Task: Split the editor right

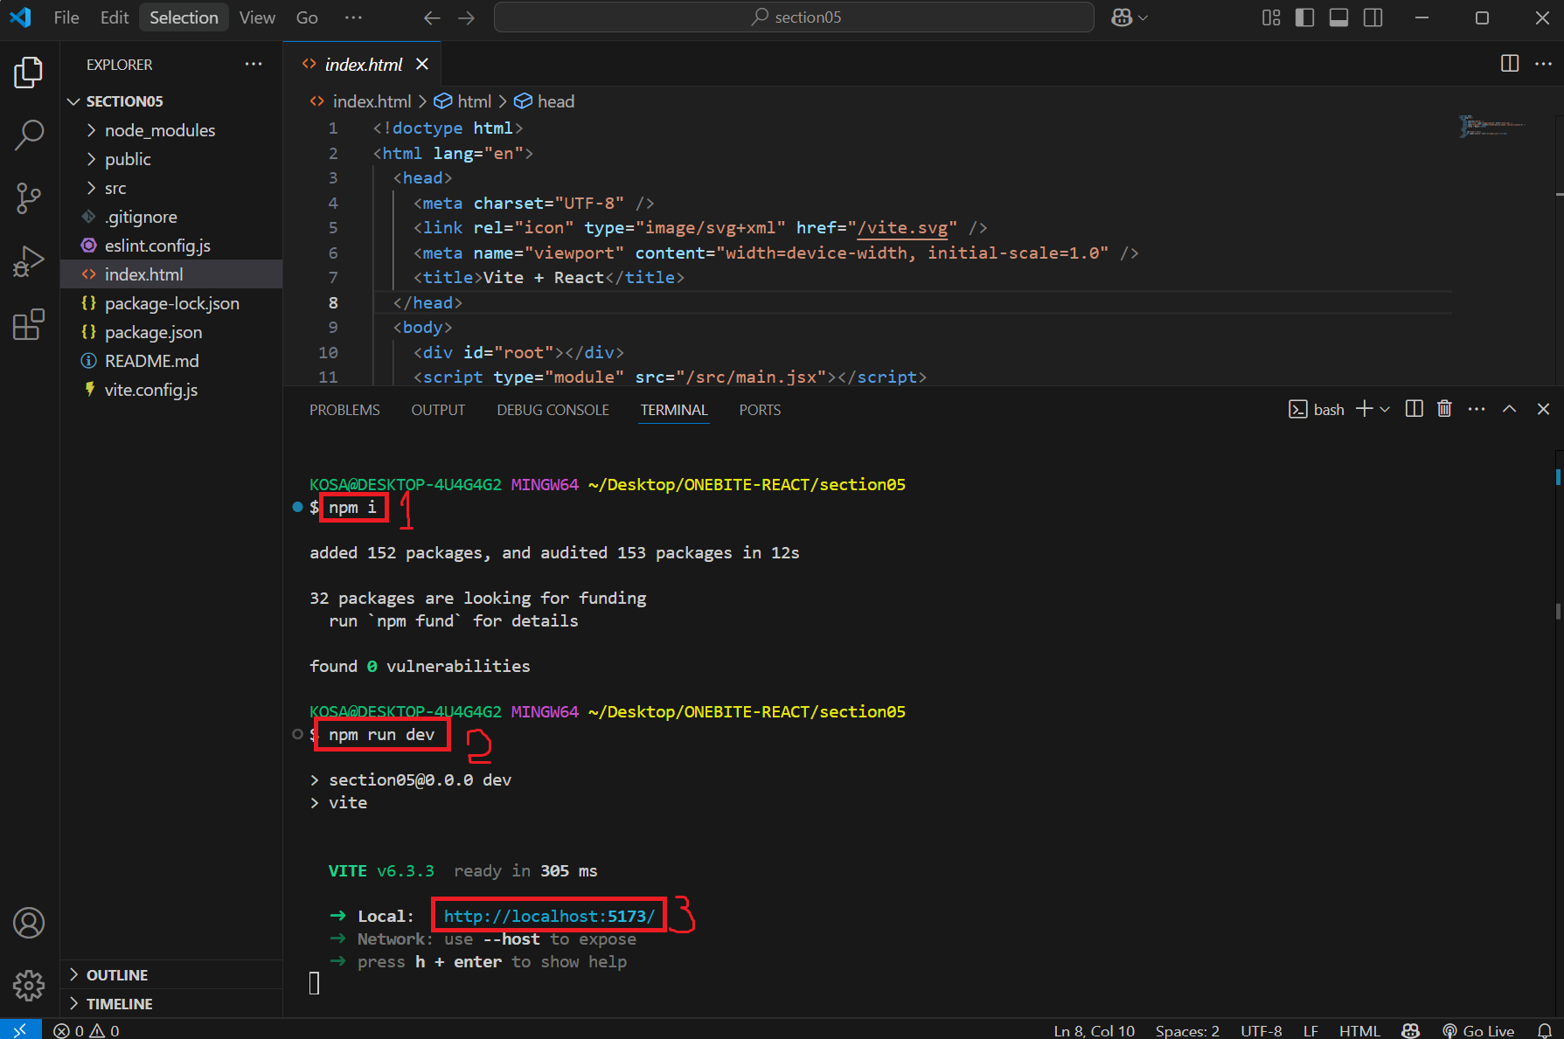Action: pos(1510,63)
